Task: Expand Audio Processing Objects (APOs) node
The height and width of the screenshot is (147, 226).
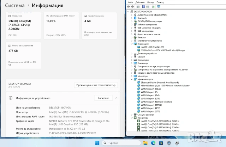Action: click(x=132, y=15)
